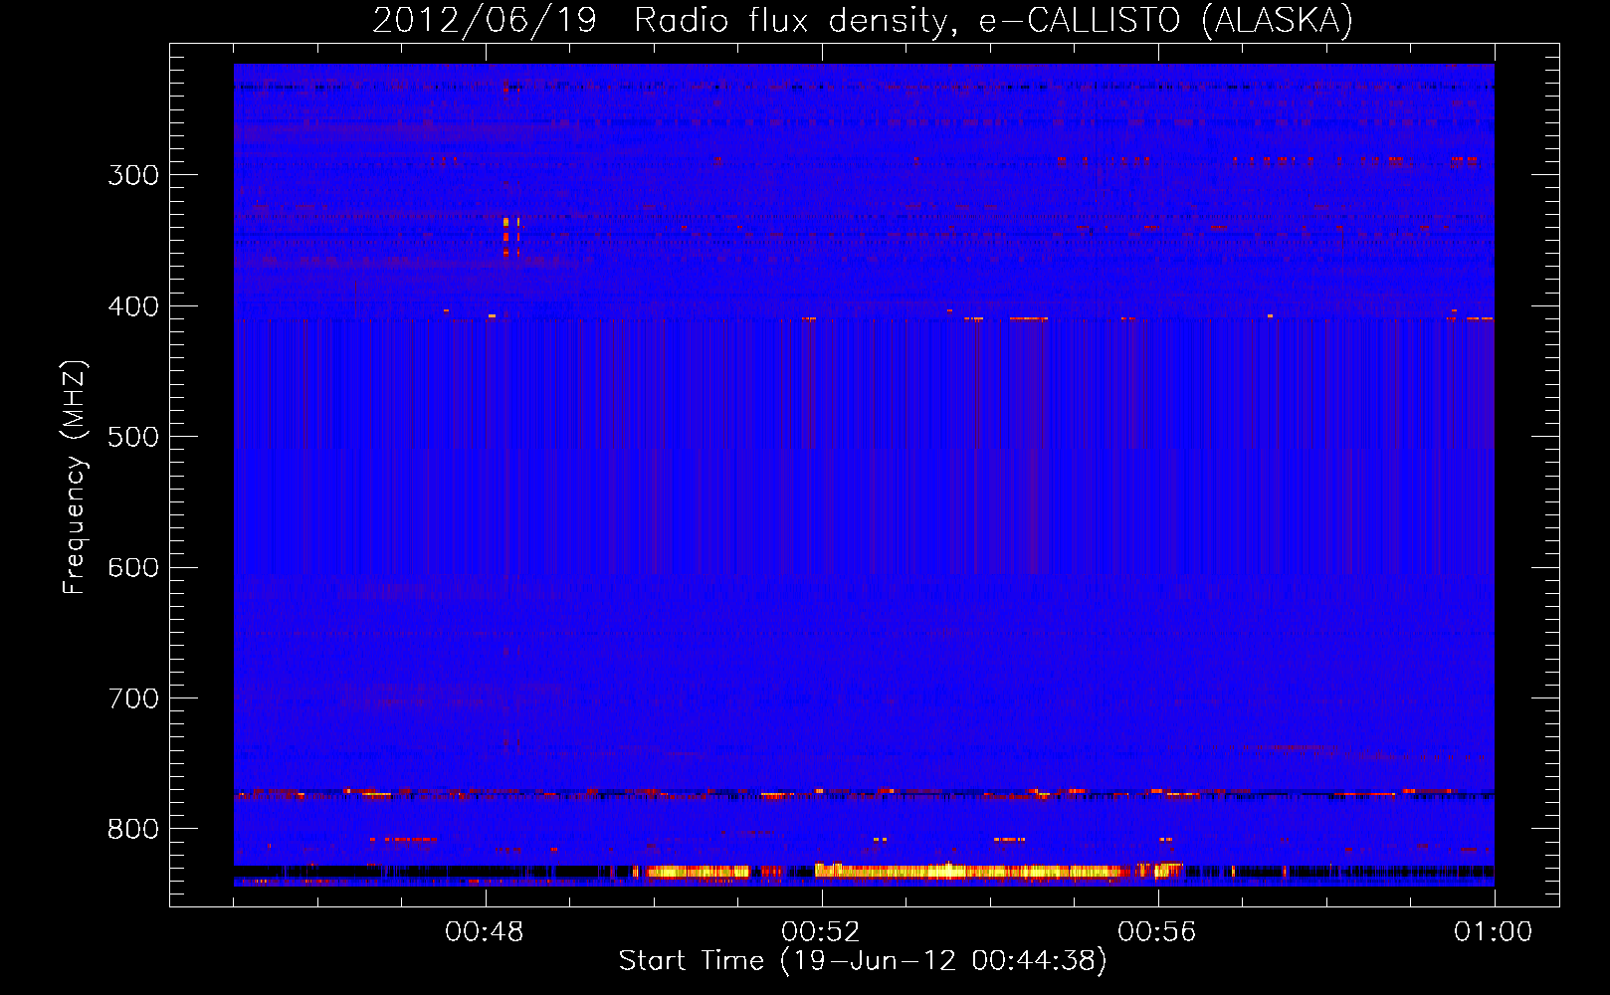Click the 01:00 time tick label
Image resolution: width=1610 pixels, height=995 pixels.
pyautogui.click(x=1493, y=931)
